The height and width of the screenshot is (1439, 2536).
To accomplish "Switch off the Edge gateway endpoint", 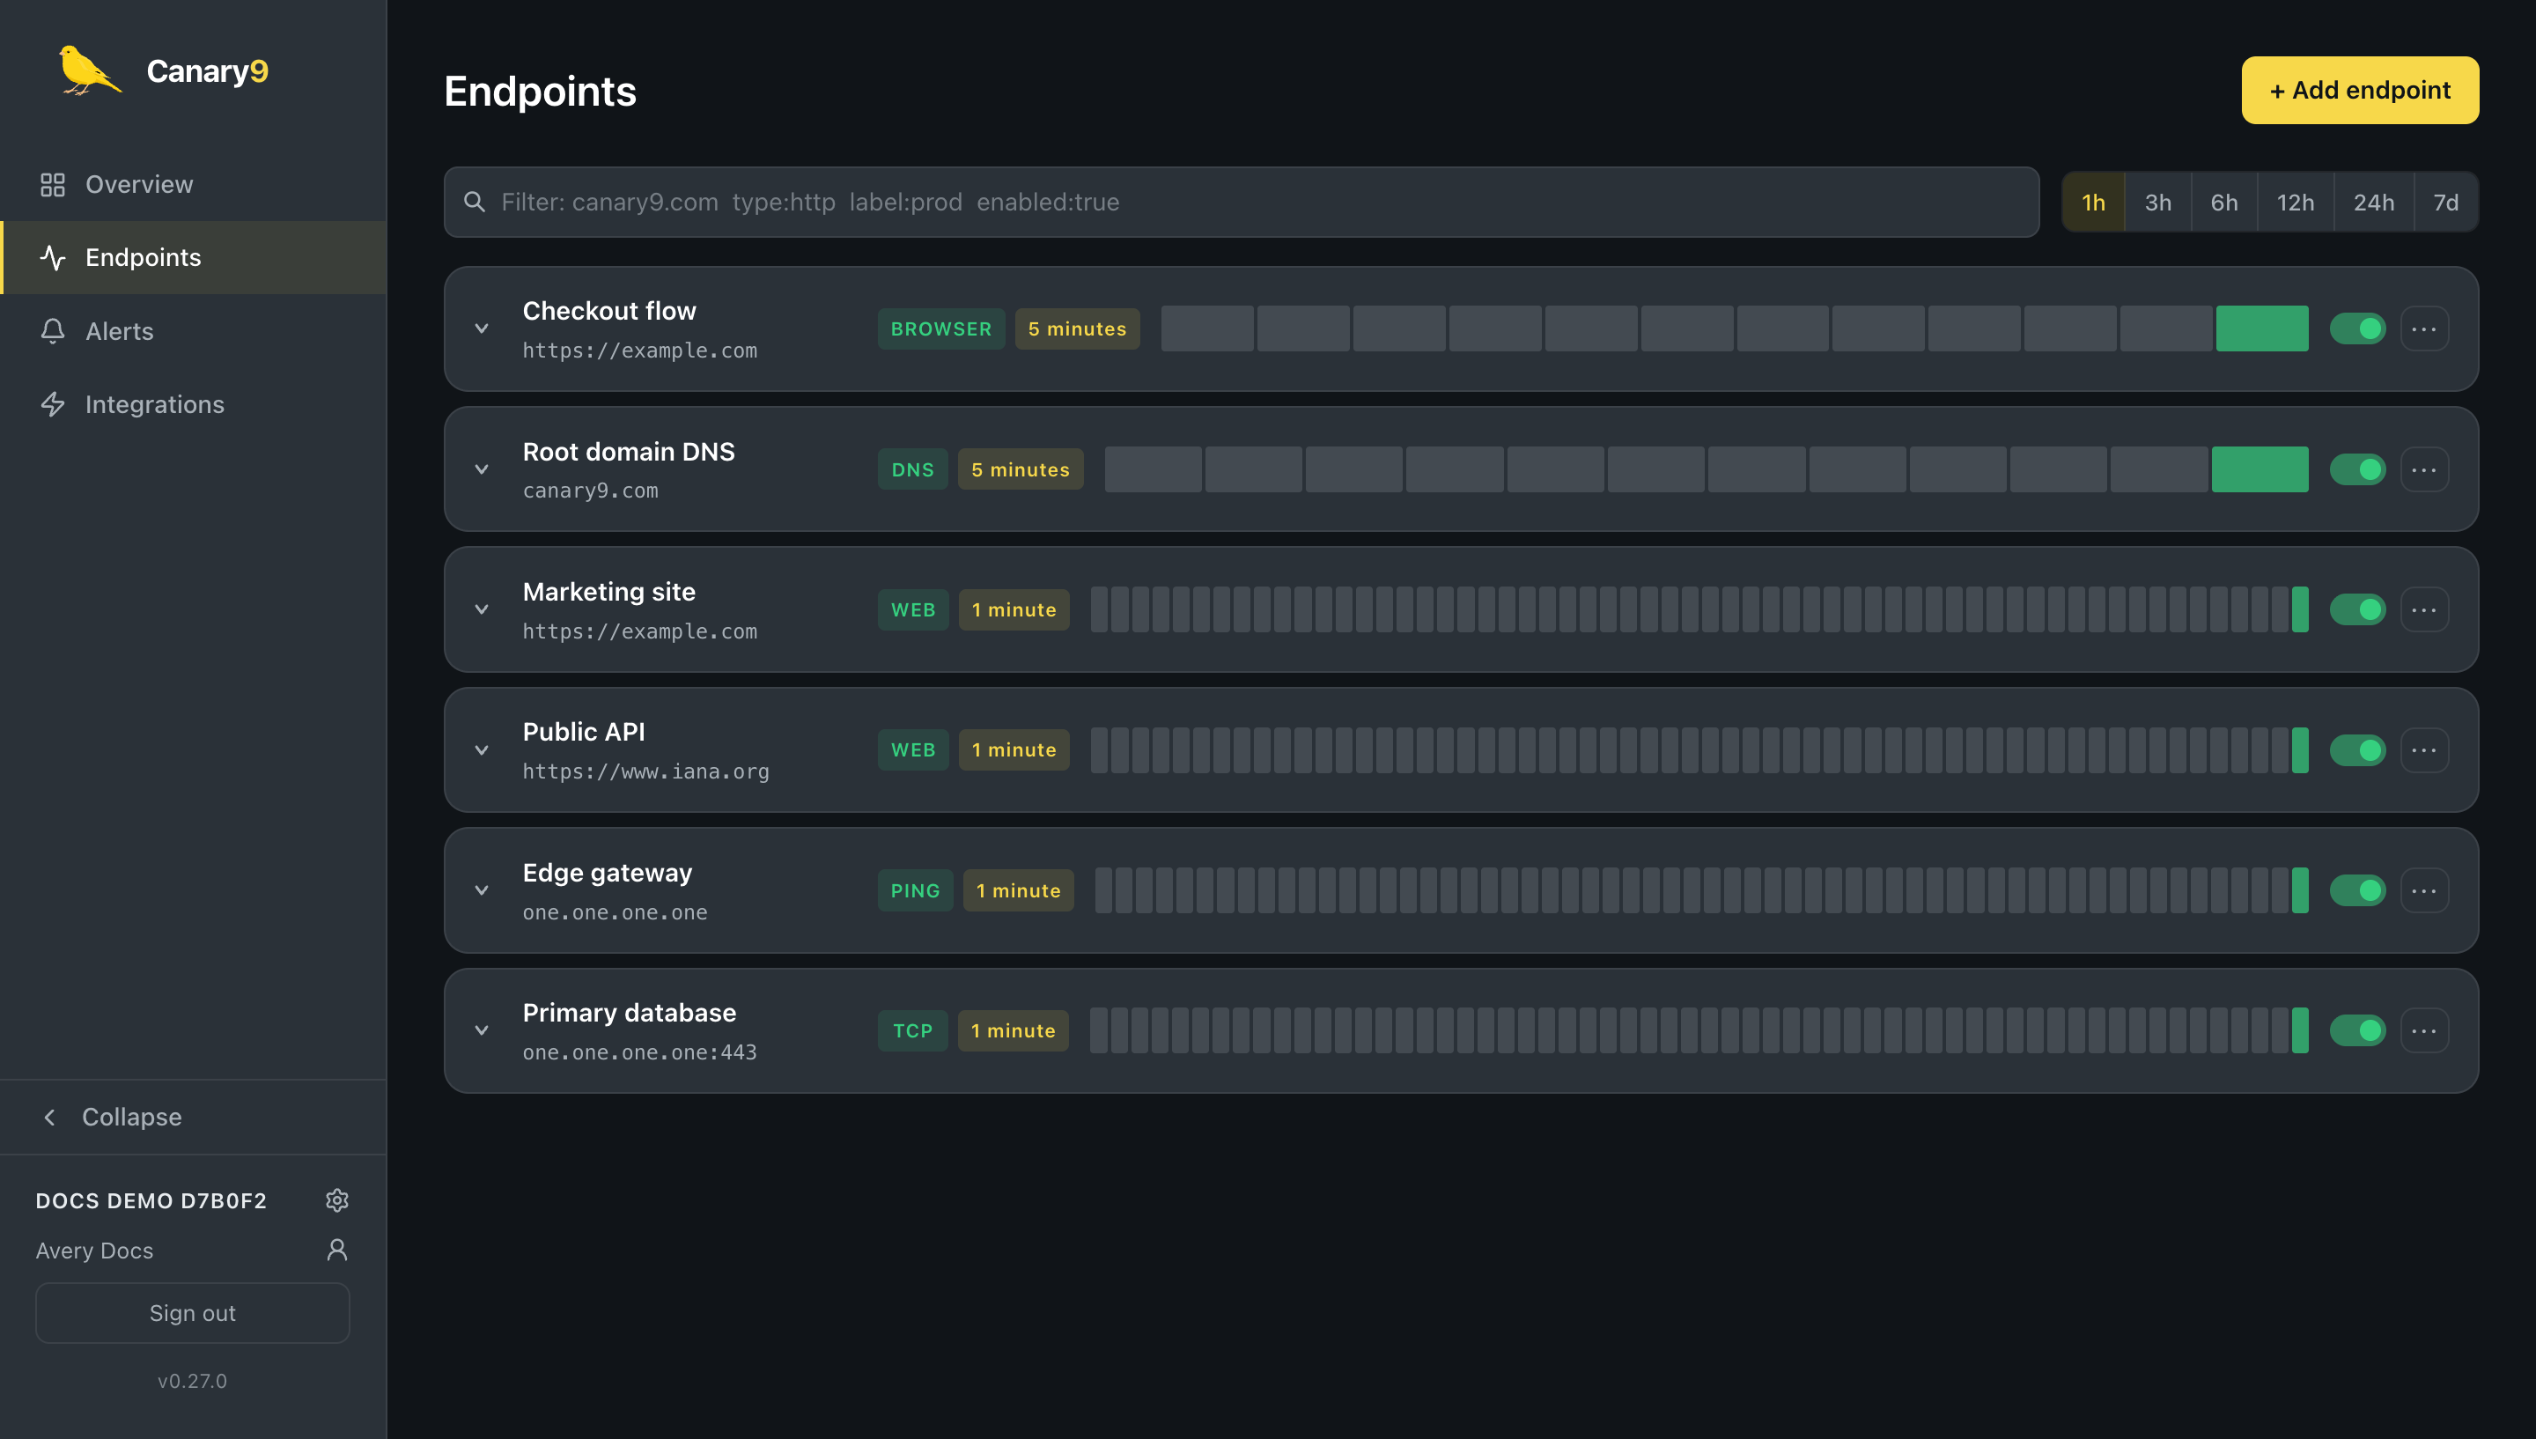I will (2357, 890).
